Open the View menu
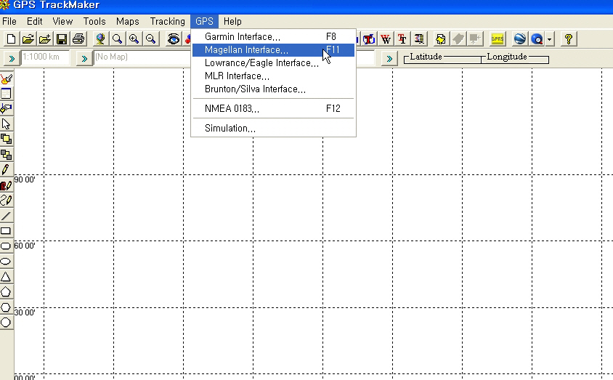613x380 pixels. (x=62, y=22)
